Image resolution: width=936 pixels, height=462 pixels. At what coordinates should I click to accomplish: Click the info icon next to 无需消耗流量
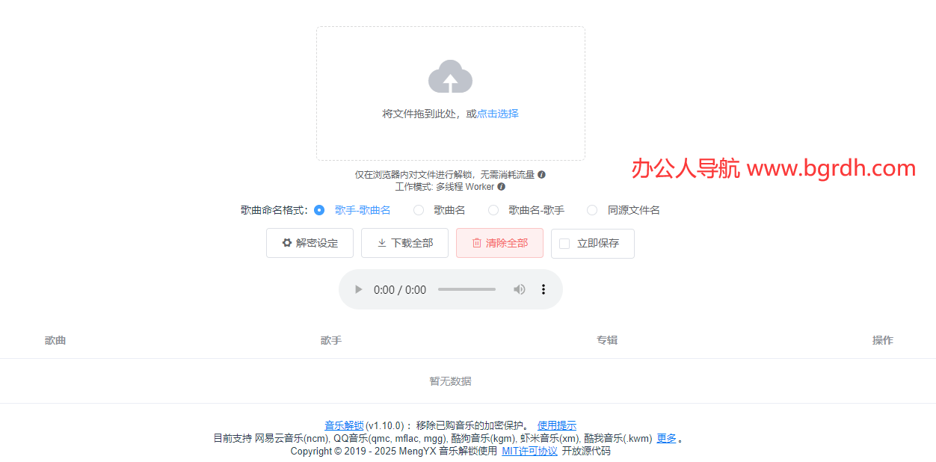pyautogui.click(x=541, y=174)
